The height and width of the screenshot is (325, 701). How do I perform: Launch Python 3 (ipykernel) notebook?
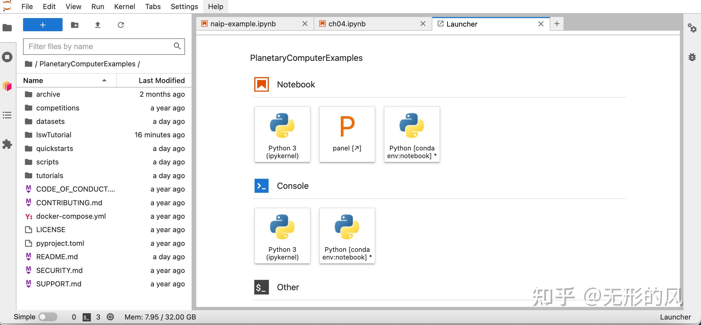282,134
